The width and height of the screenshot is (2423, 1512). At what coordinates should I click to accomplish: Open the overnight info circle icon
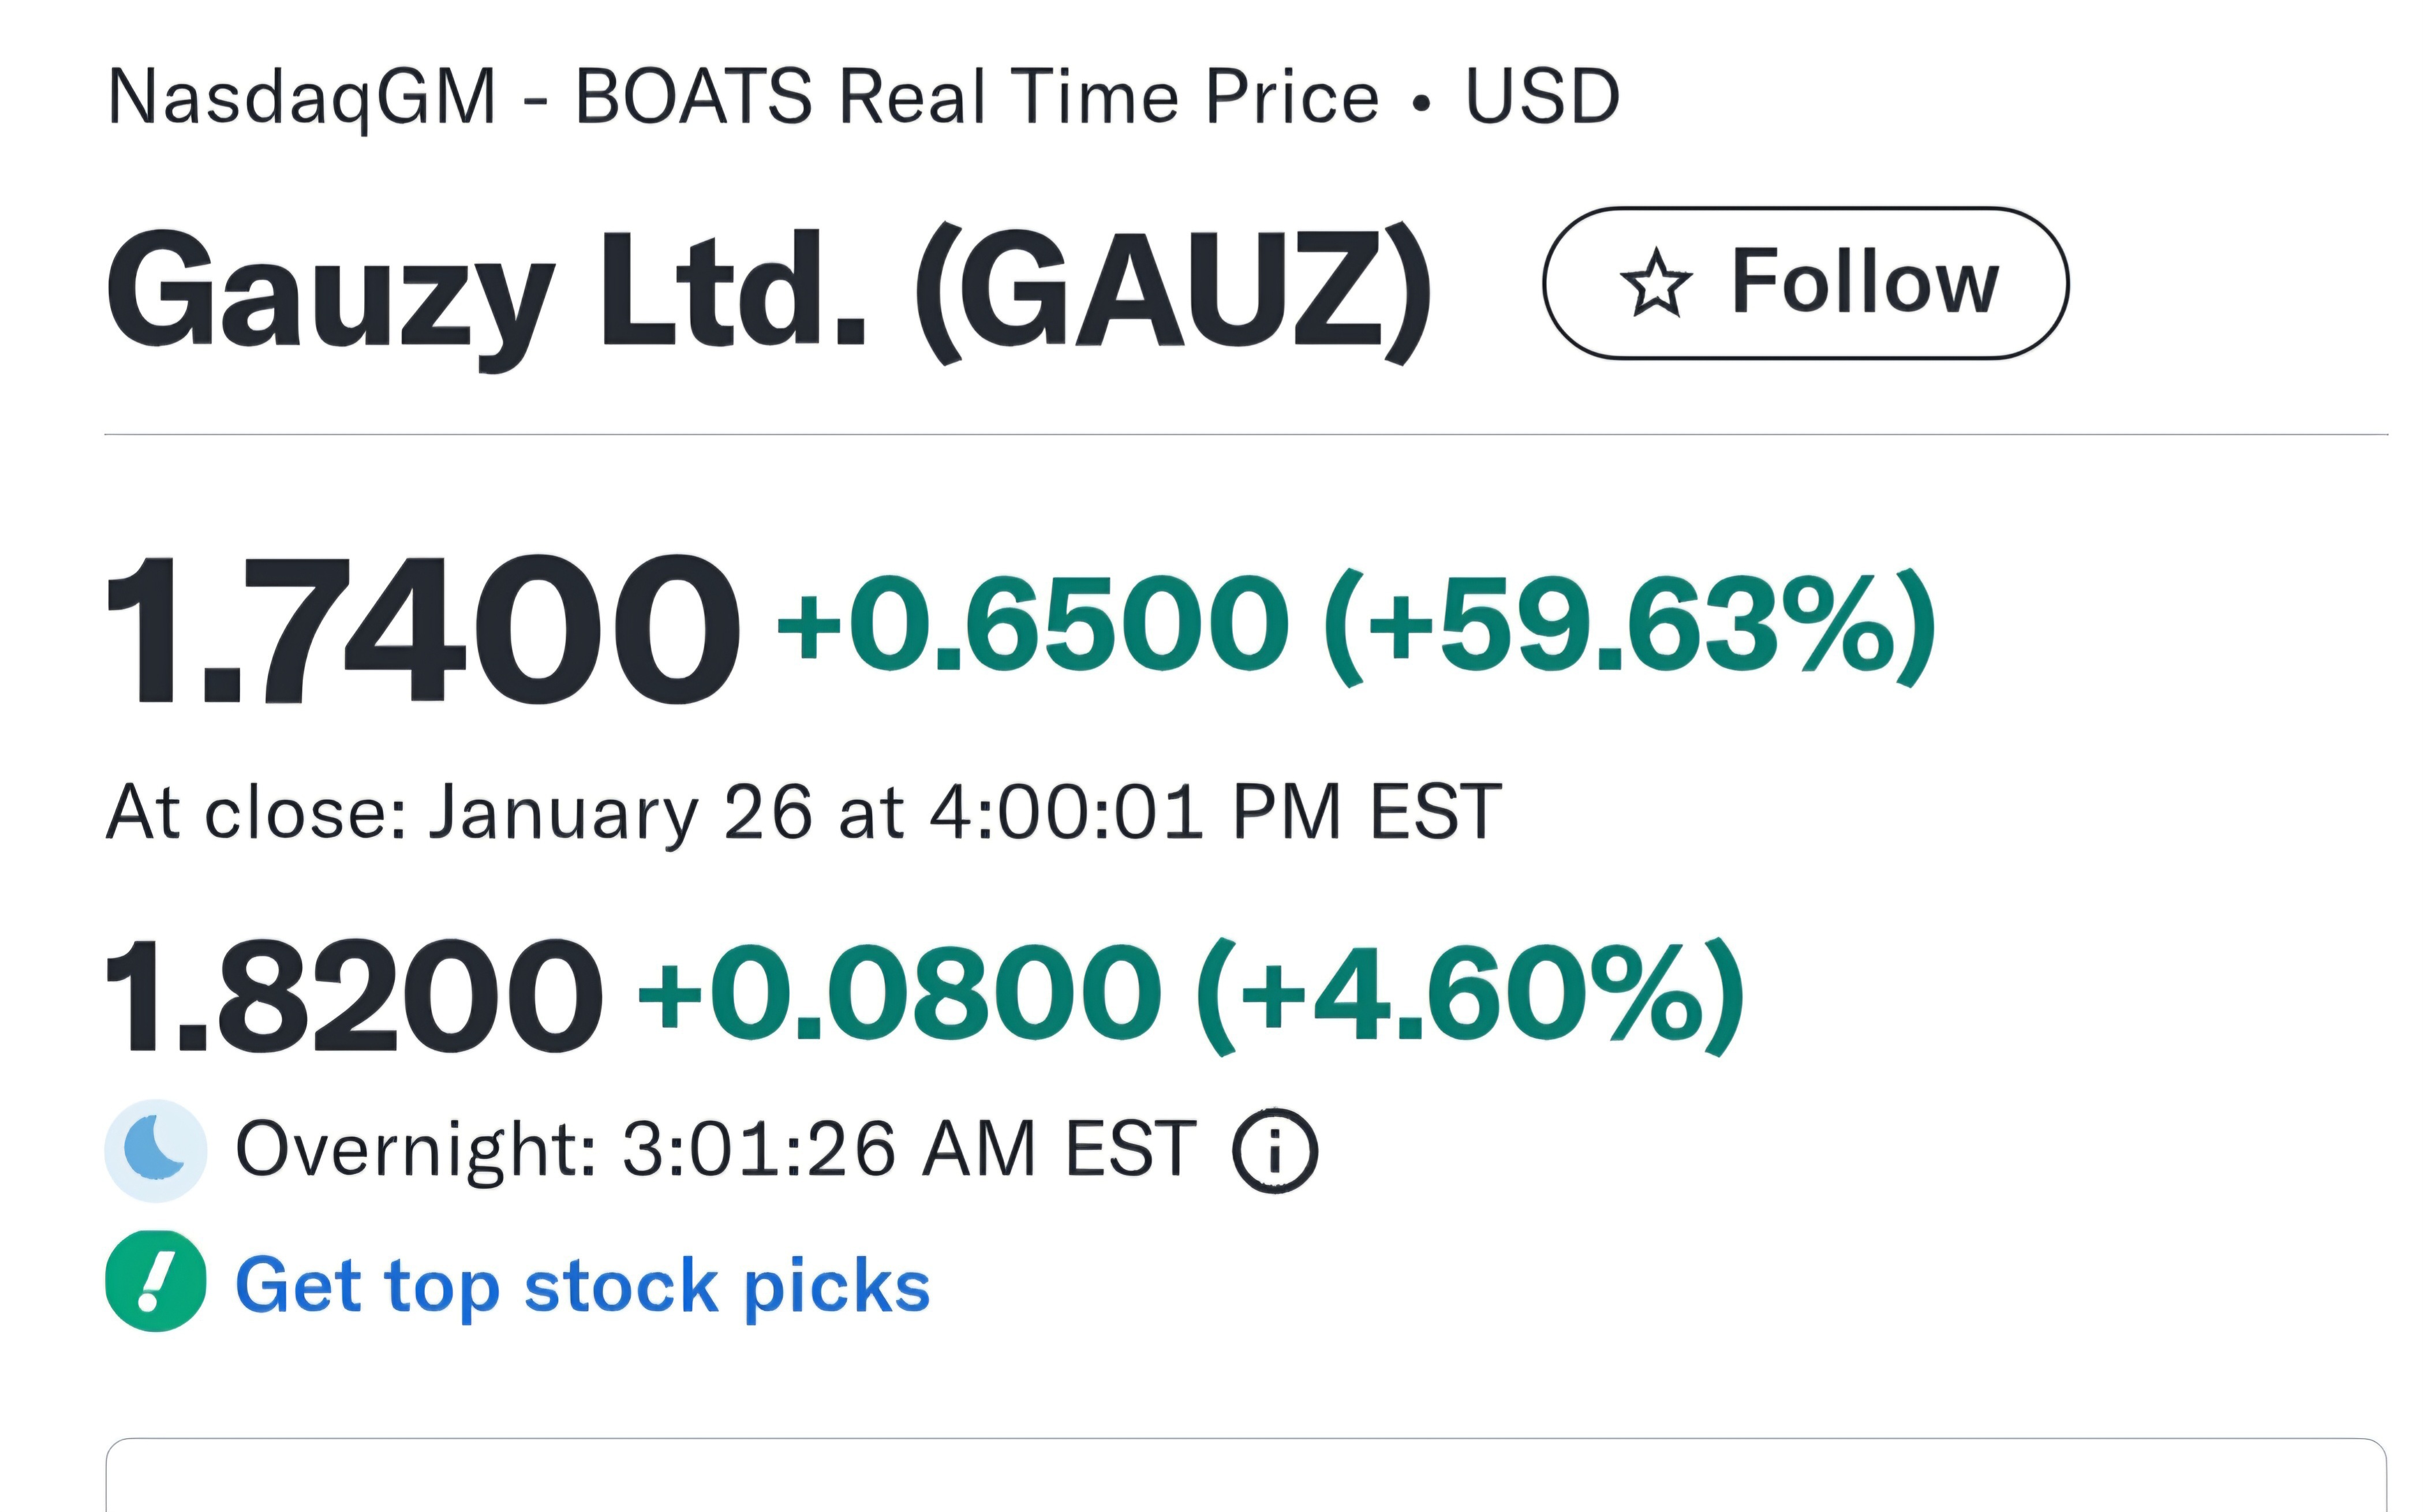point(1275,1150)
